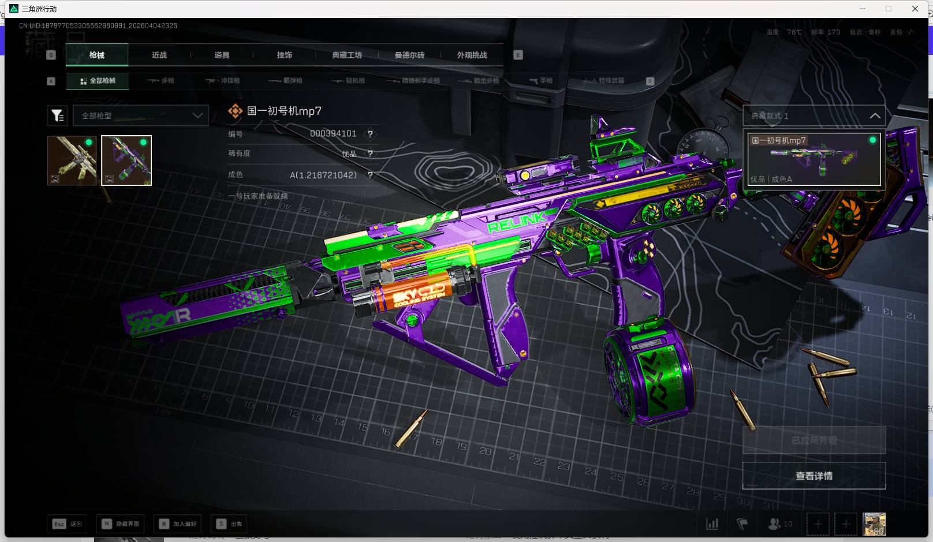Click the A previous-category key icon

51,81
